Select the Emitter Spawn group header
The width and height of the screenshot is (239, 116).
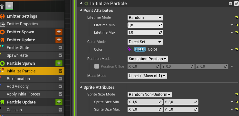[x=20, y=32]
